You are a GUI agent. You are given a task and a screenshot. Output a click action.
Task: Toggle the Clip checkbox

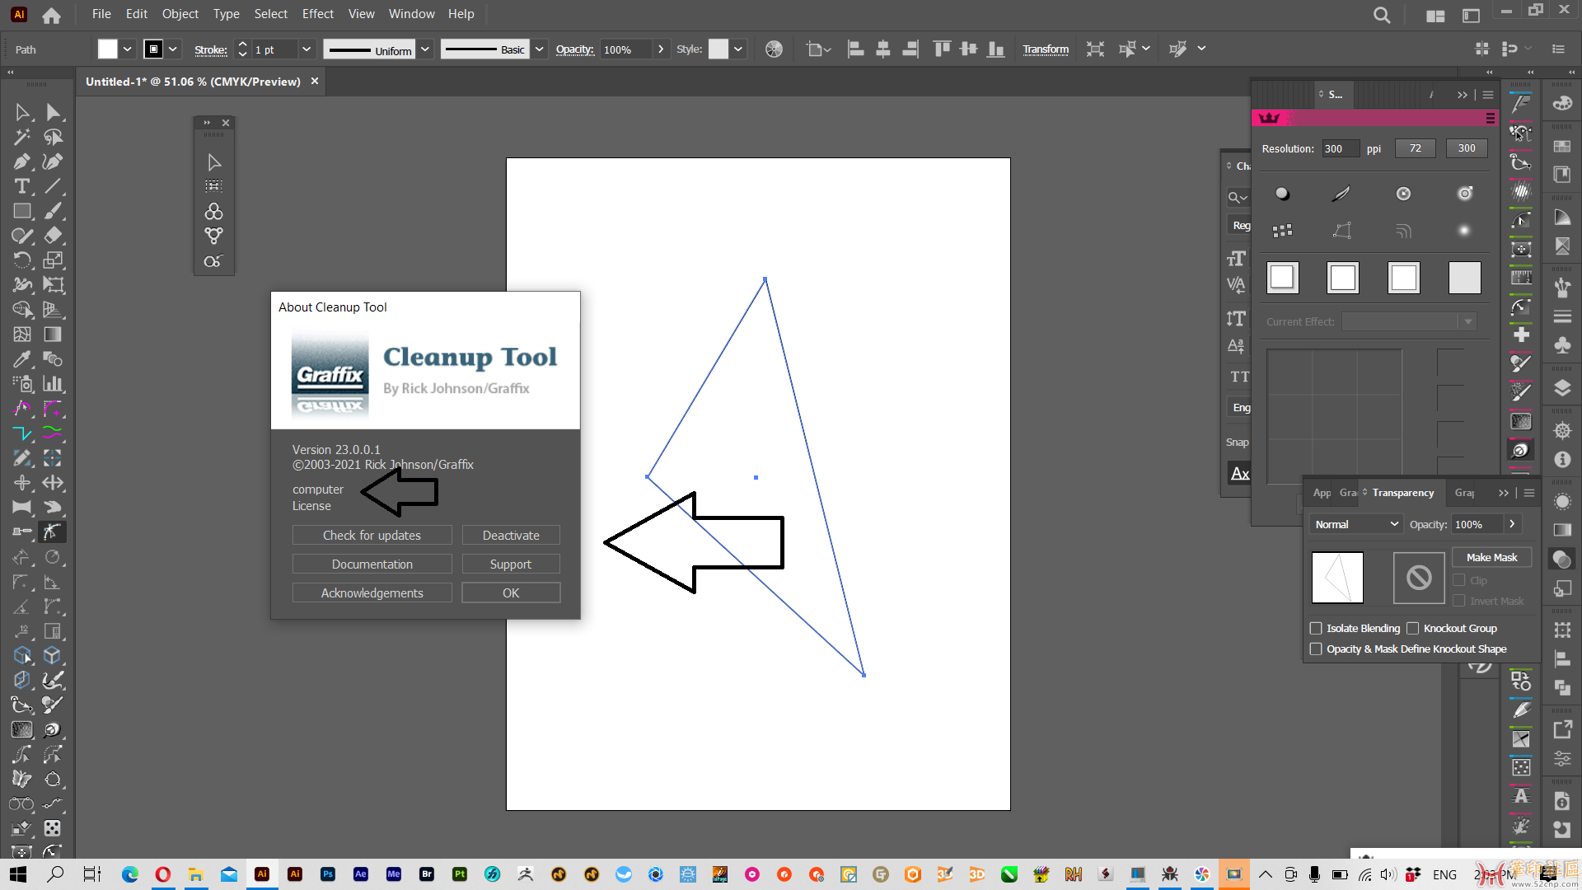[1459, 580]
